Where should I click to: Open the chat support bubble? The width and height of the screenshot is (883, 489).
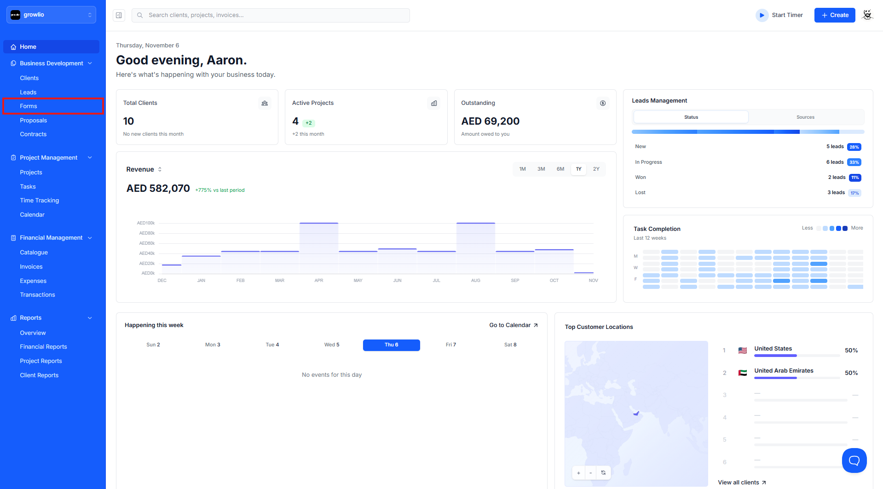pyautogui.click(x=854, y=460)
